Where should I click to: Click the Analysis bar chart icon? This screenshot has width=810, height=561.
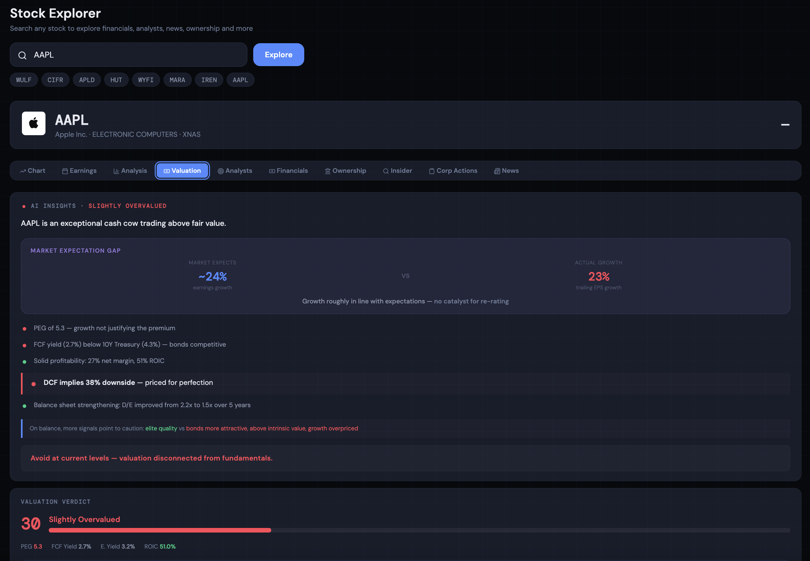(116, 171)
